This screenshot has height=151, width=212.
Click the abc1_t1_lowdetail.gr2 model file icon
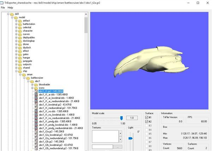pos(36,105)
